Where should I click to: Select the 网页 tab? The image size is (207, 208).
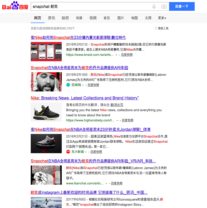(38, 18)
